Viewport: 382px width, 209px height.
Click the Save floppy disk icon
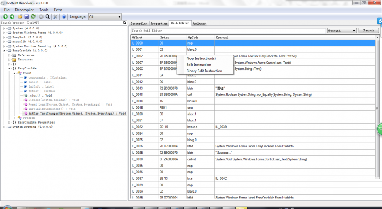[27, 16]
